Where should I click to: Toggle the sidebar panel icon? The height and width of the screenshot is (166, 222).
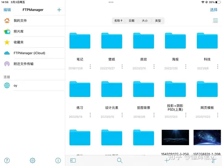(x=73, y=160)
